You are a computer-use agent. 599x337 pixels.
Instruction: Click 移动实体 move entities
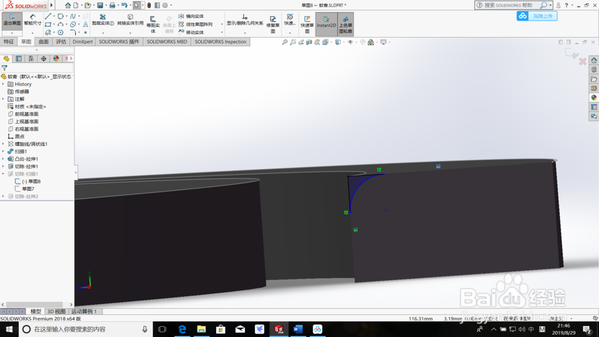click(191, 32)
